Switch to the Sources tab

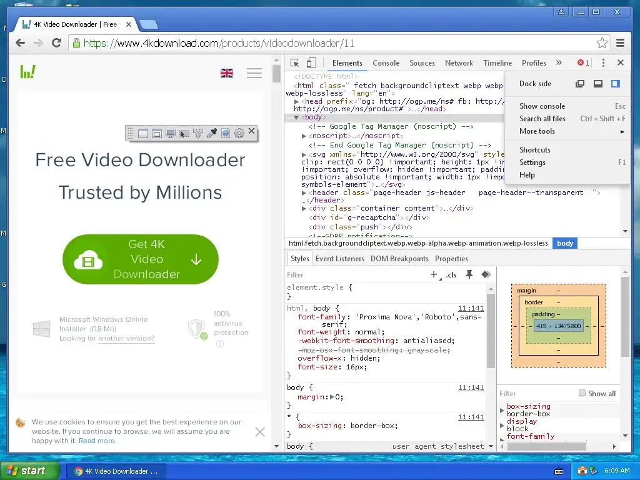pos(422,63)
